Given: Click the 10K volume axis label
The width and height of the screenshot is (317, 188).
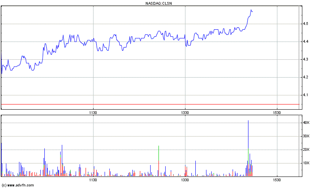Looking at the screenshot, I should [x=306, y=163].
